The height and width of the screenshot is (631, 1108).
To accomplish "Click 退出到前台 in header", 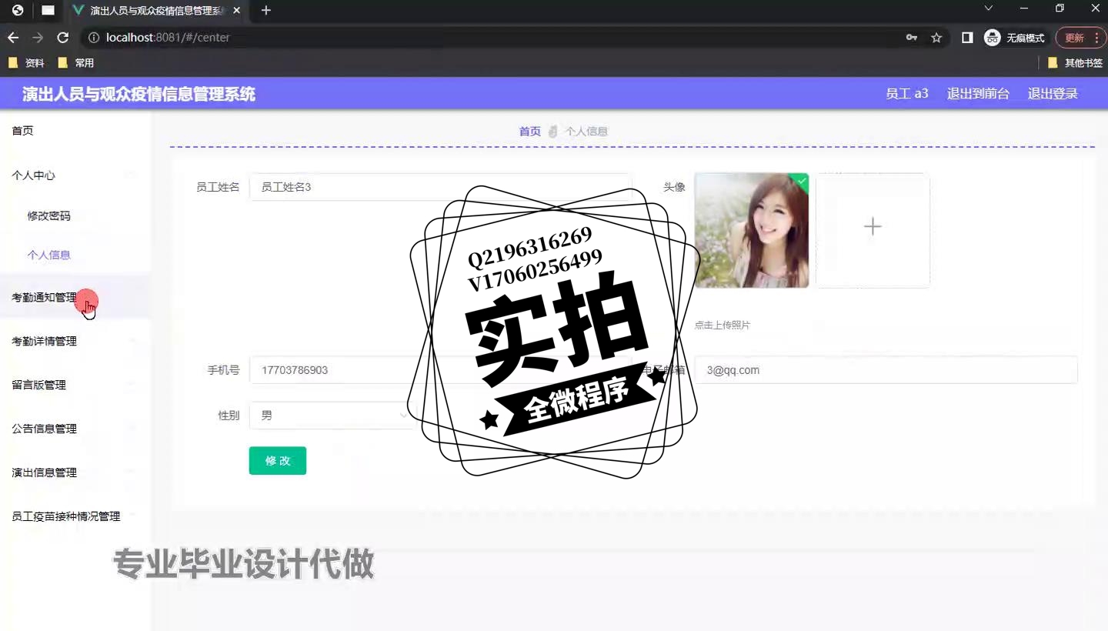I will tap(978, 94).
